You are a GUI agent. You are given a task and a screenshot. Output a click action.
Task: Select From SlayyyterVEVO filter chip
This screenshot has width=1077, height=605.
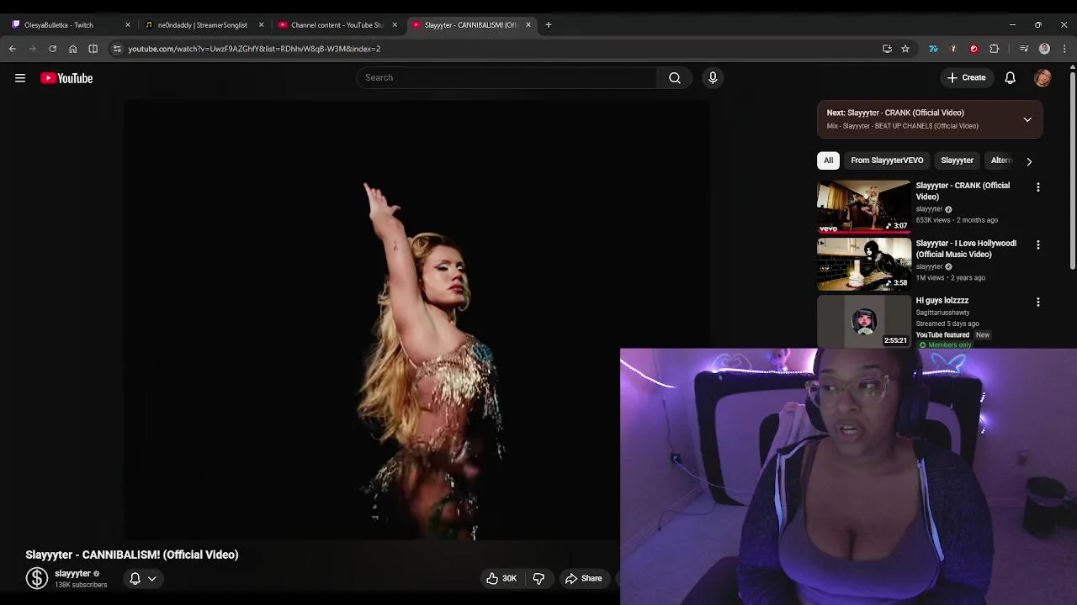(x=887, y=160)
